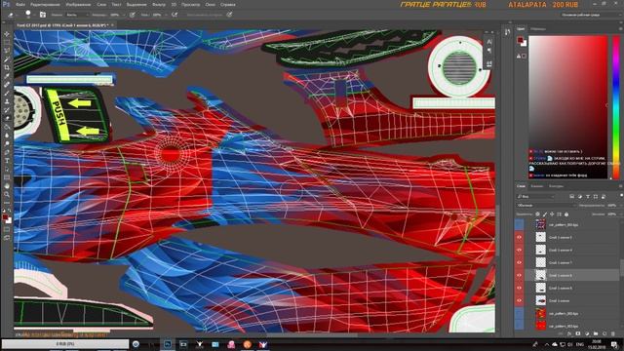The width and height of the screenshot is (624, 351).
Task: Open the Файл menu
Action: tap(19, 4)
